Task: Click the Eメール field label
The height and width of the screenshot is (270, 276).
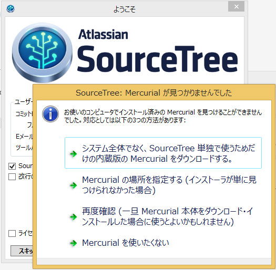Action: [x=24, y=137]
